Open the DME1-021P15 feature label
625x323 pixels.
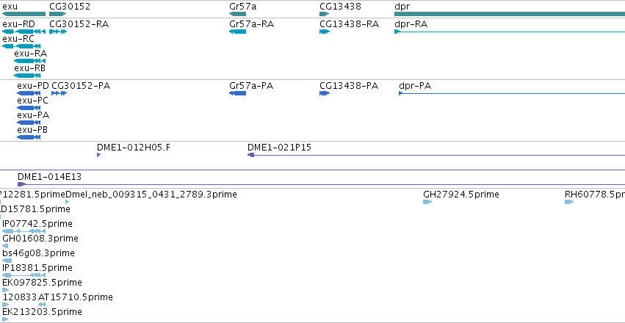pos(279,148)
